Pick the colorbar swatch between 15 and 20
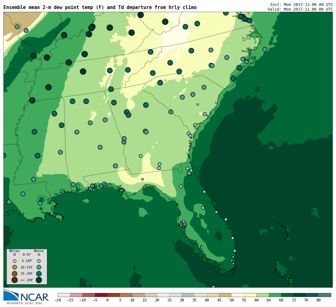This screenshot has width=336, height=307. [151, 295]
